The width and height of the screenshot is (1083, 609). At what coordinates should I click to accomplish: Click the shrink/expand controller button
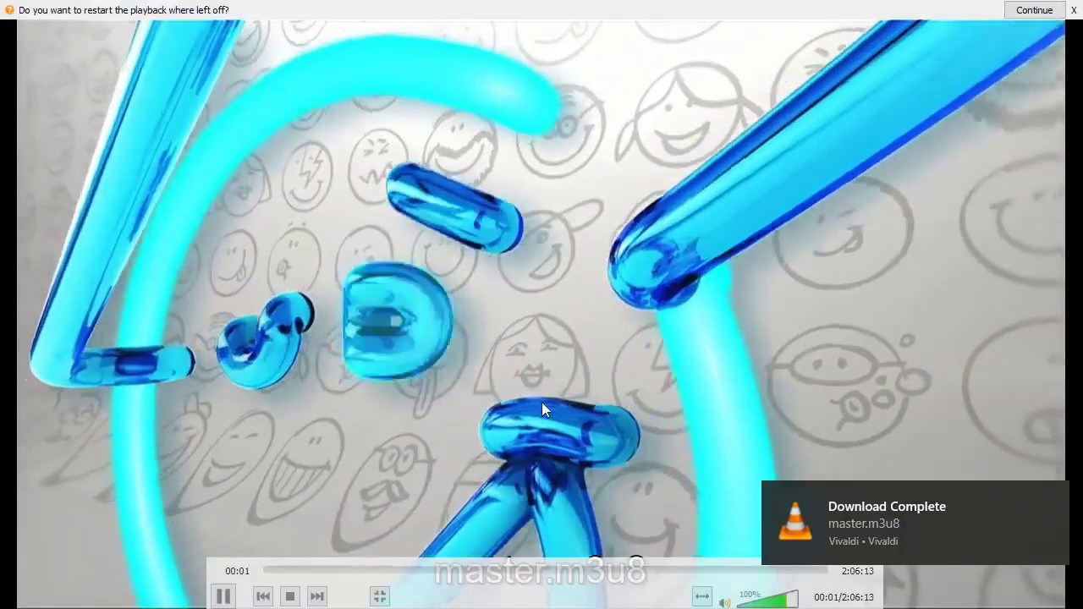tap(701, 596)
